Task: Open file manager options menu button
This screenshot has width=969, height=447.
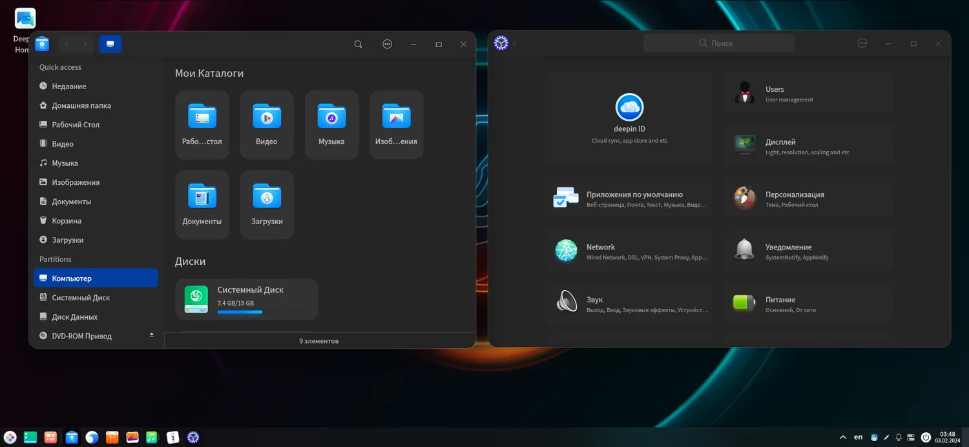Action: coord(387,45)
